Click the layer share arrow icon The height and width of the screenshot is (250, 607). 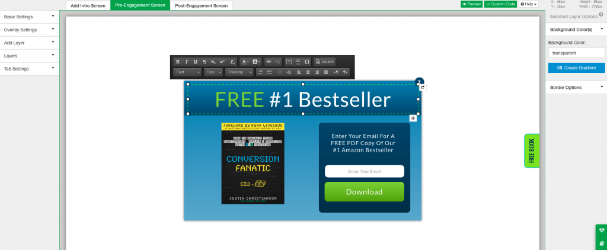tap(423, 88)
